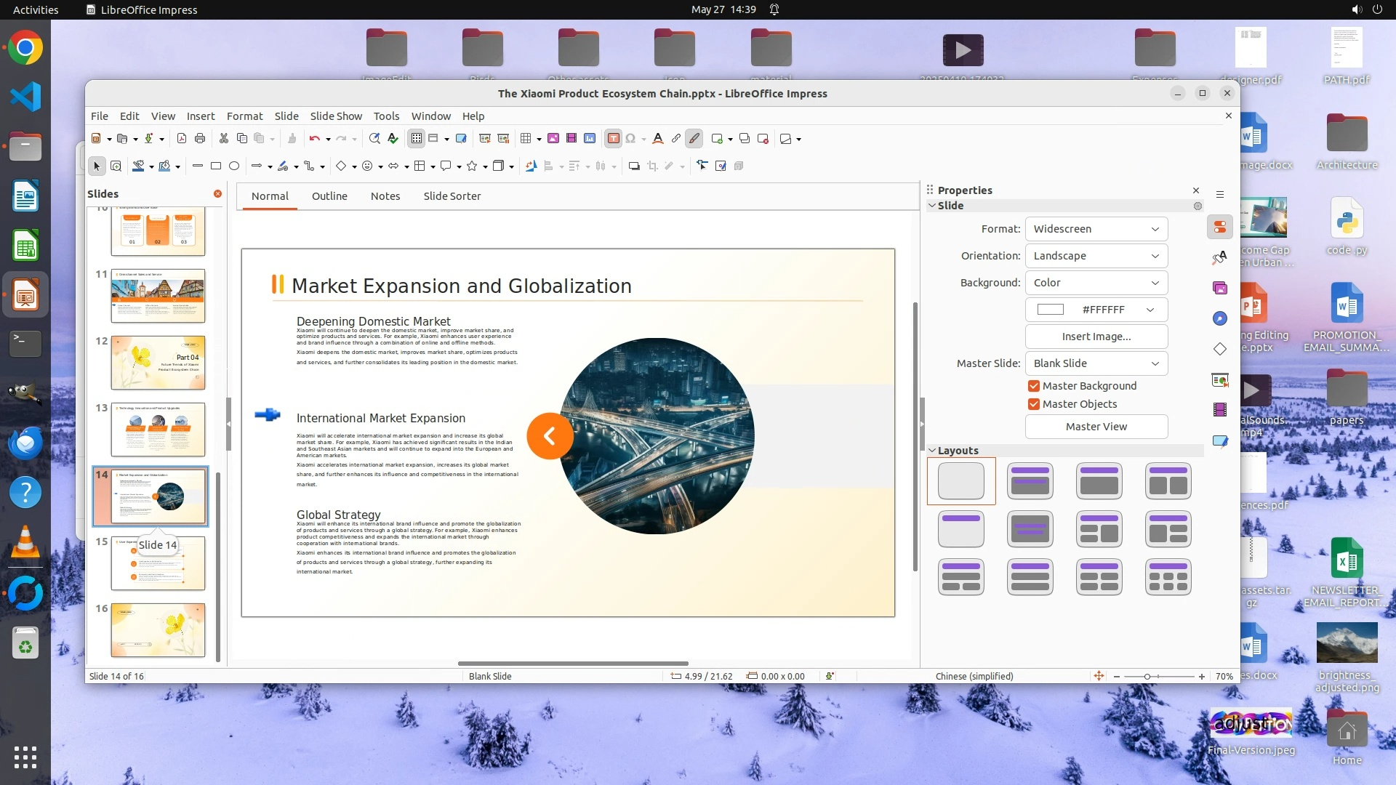The height and width of the screenshot is (785, 1396).
Task: Toggle the Display Grid toolbar button
Action: point(416,138)
